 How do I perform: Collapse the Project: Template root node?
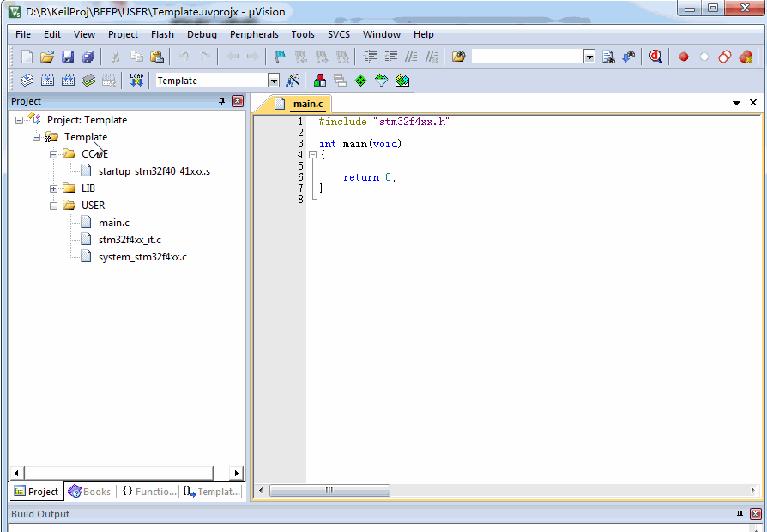click(x=19, y=120)
